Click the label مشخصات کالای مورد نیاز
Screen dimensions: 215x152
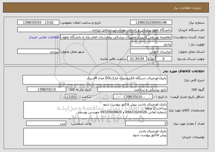pyautogui.click(x=187, y=110)
